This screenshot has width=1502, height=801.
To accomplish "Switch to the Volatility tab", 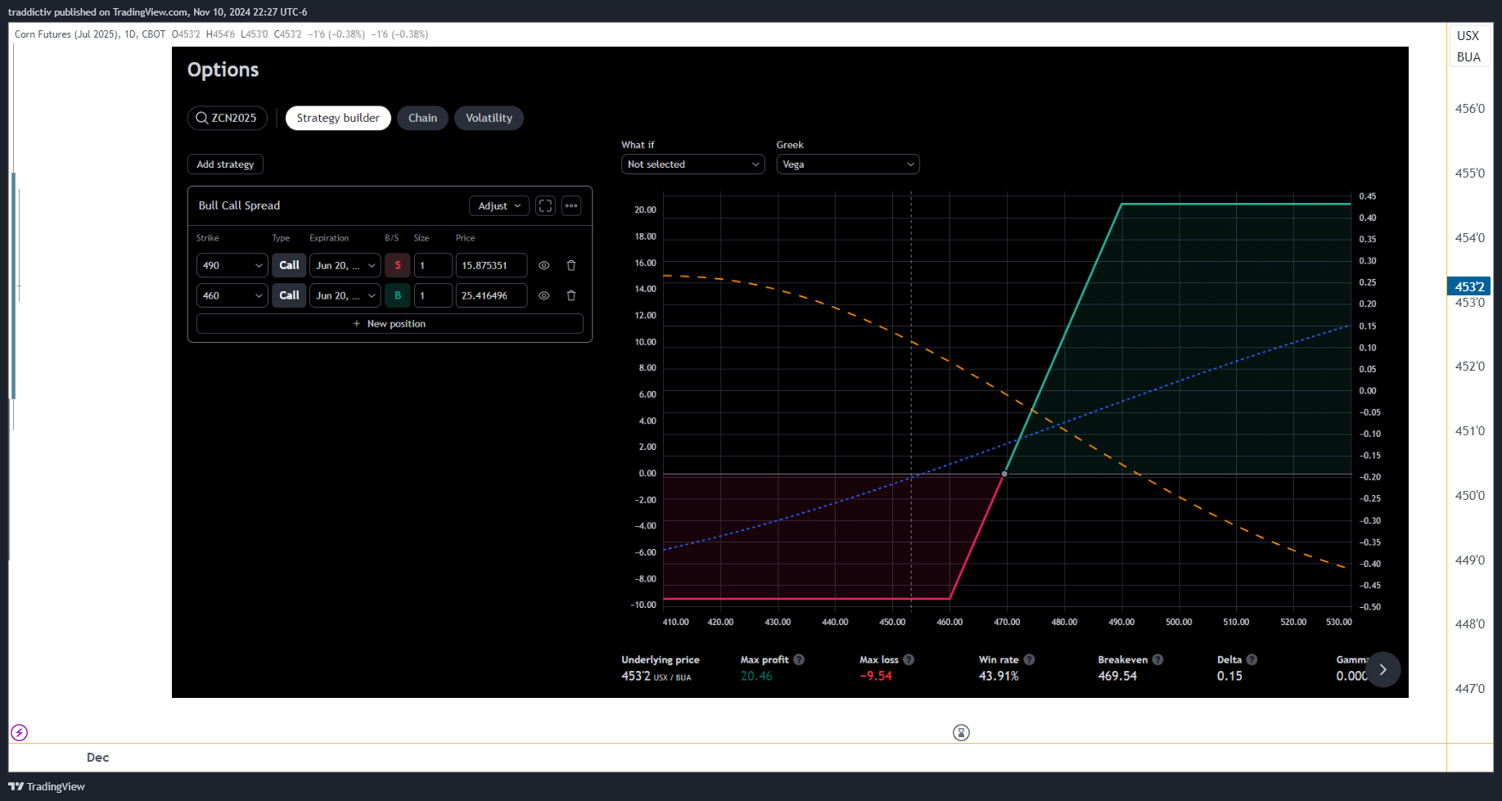I will (x=489, y=118).
